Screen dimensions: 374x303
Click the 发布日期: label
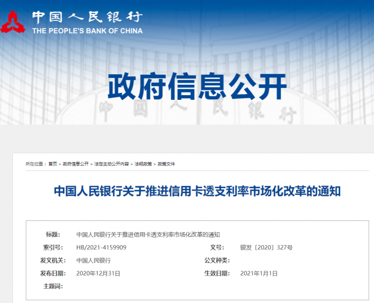point(53,273)
